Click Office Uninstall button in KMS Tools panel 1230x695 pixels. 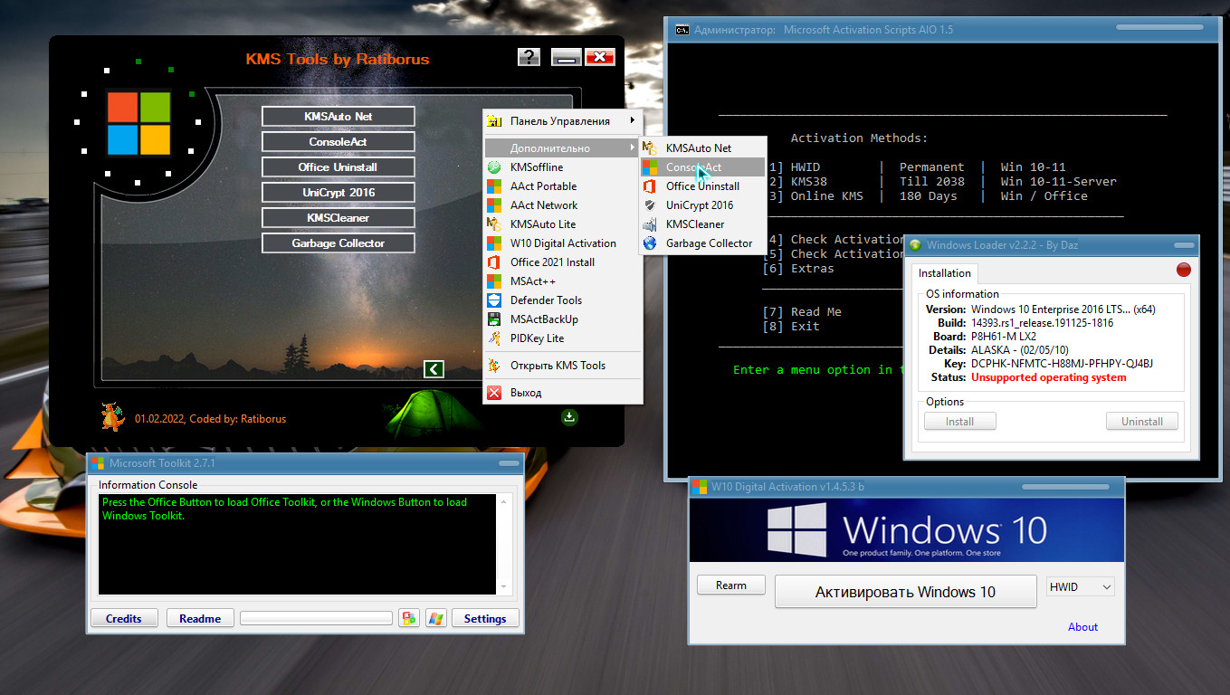[x=338, y=167]
